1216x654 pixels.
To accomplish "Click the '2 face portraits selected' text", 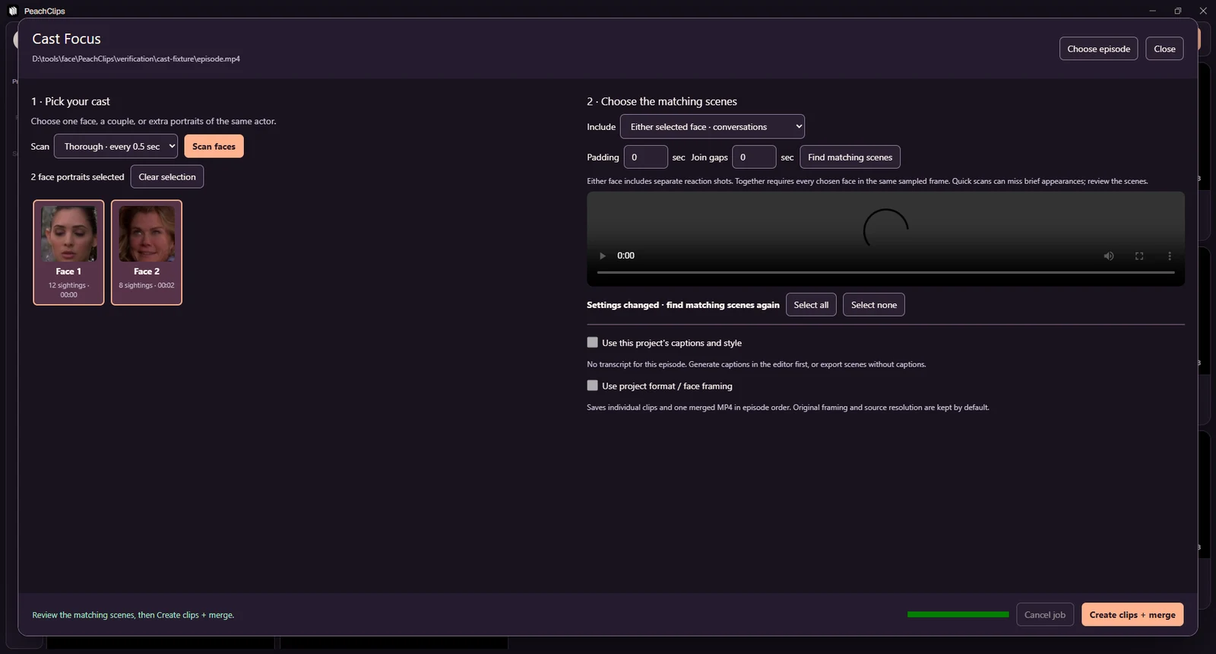I will tap(78, 176).
